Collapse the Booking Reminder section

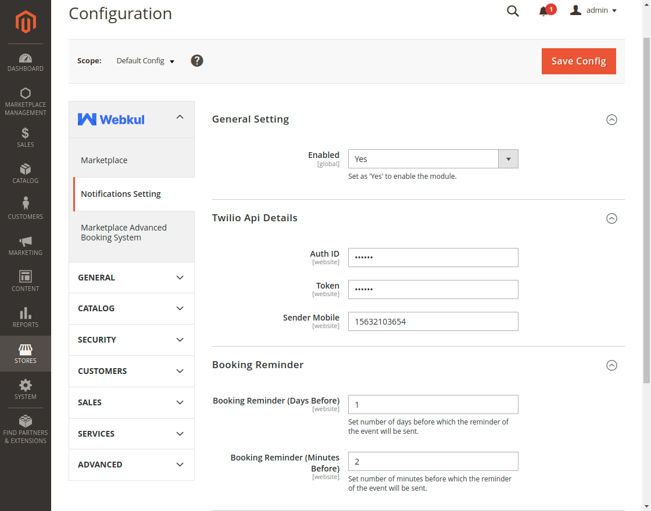click(611, 365)
